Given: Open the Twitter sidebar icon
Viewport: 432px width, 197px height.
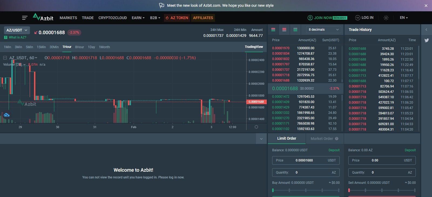Looking at the screenshot, I should (x=427, y=40).
